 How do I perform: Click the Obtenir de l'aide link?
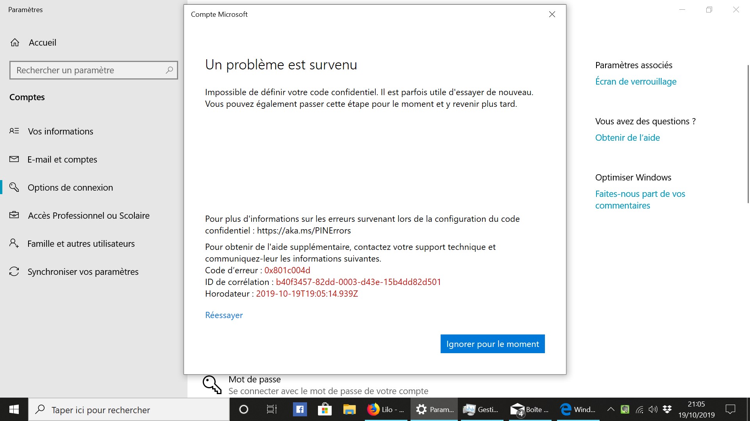pos(627,138)
